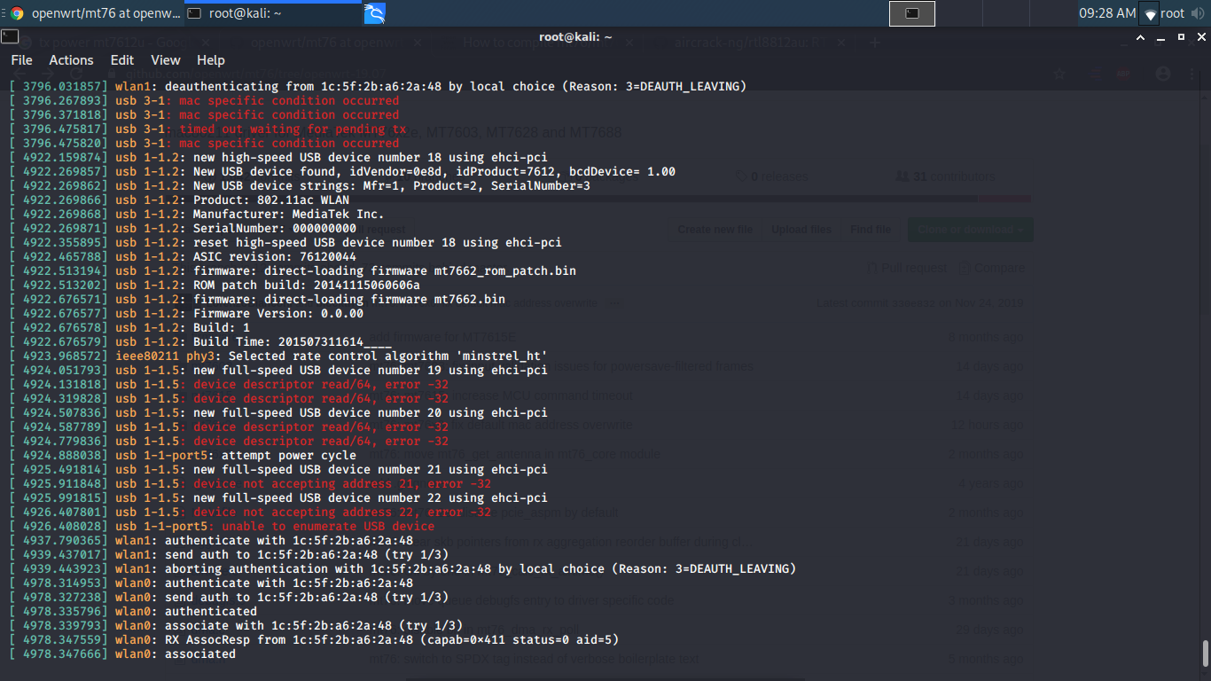Open the green Clone or download dropdown
The height and width of the screenshot is (681, 1211).
point(970,229)
